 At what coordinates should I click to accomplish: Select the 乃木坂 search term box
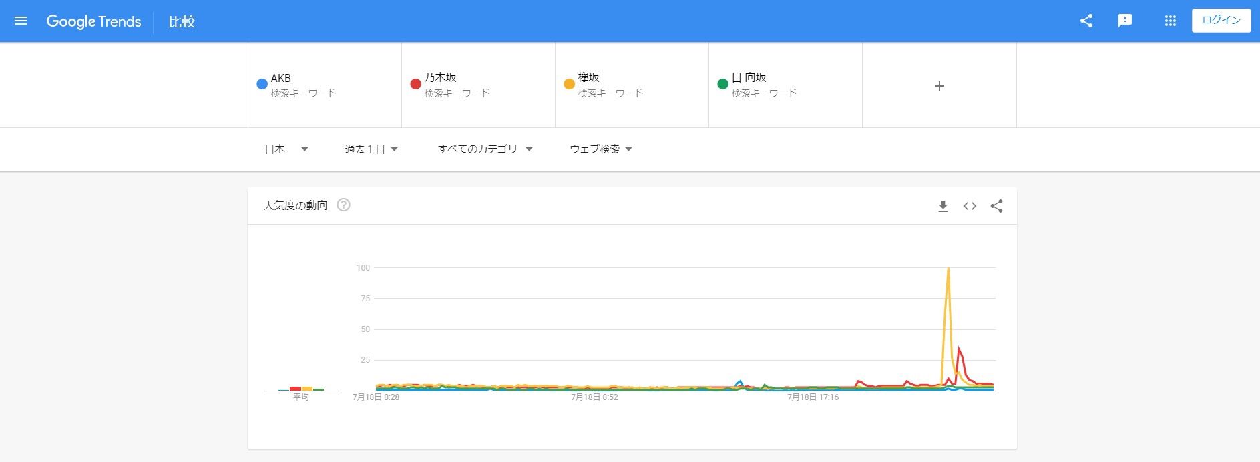[x=478, y=85]
